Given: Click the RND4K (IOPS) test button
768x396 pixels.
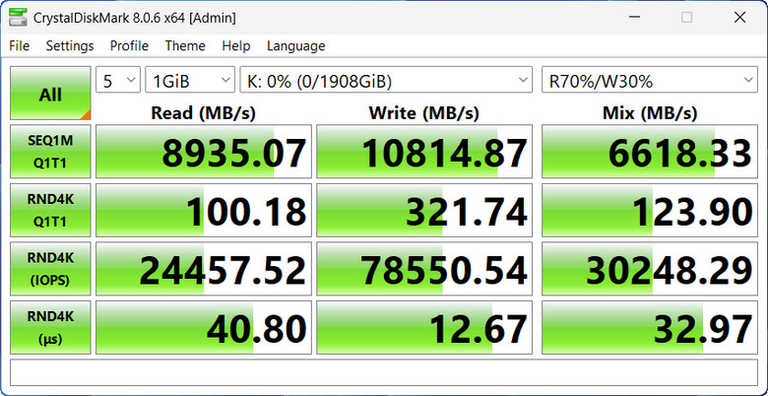Looking at the screenshot, I should (50, 269).
